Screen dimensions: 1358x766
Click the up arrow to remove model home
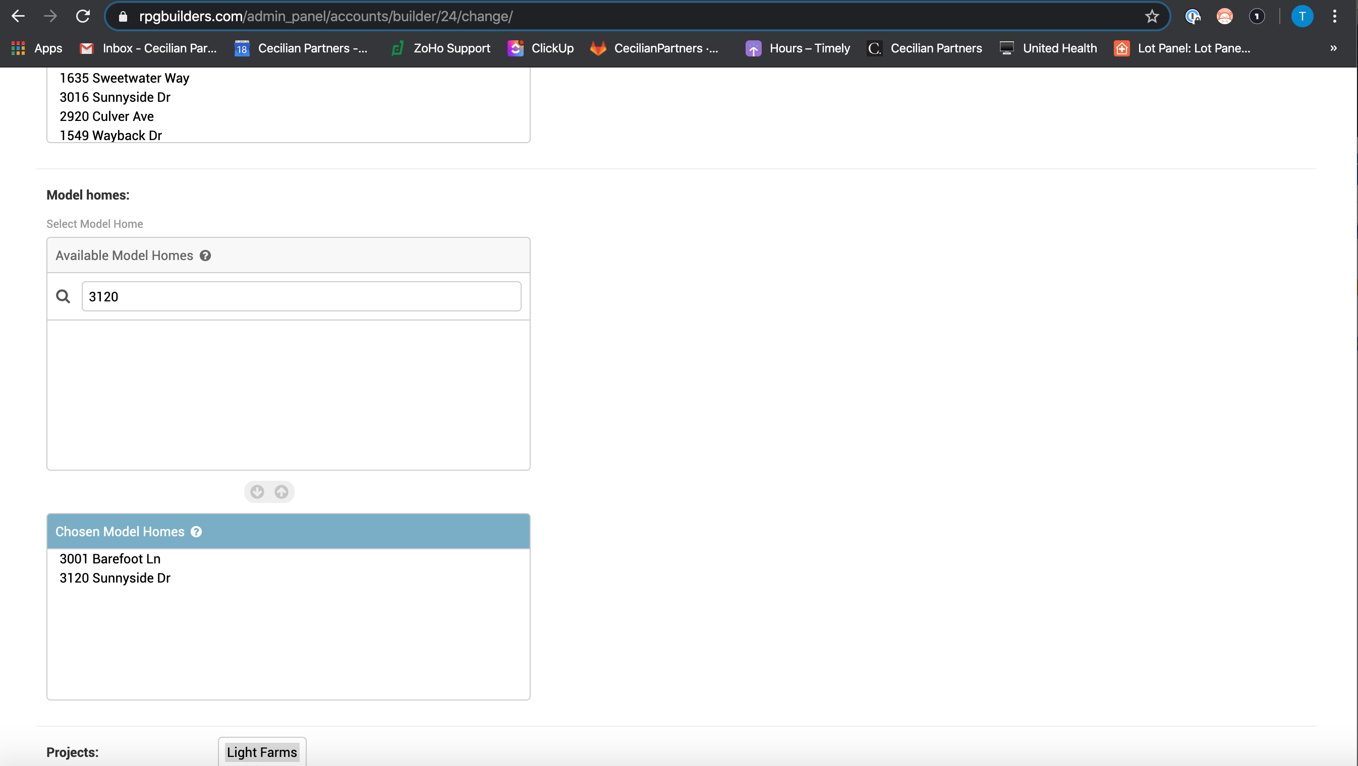(281, 492)
